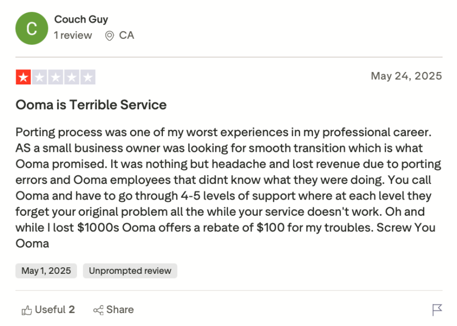Click the second grey rating star
The image size is (457, 326).
pyautogui.click(x=39, y=77)
